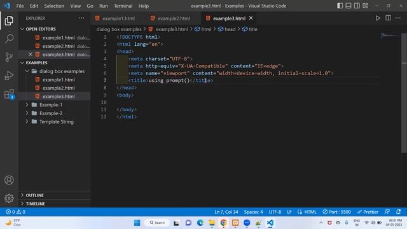Expand the Example-1 folder
407x229 pixels.
click(x=27, y=104)
